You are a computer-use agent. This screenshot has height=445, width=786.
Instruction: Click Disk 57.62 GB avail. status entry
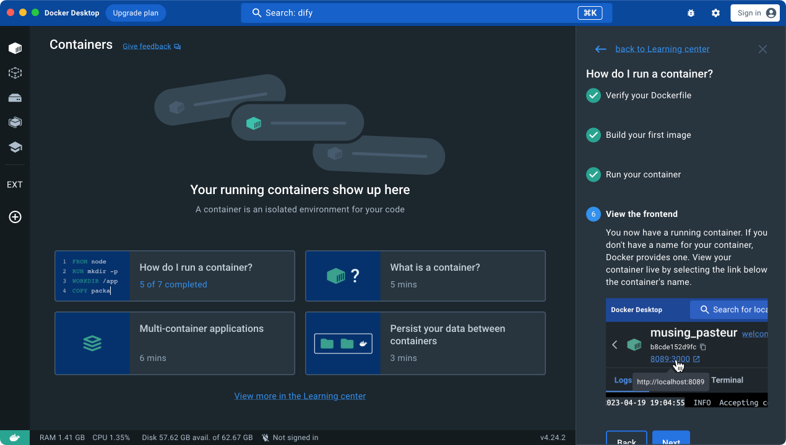pos(197,438)
